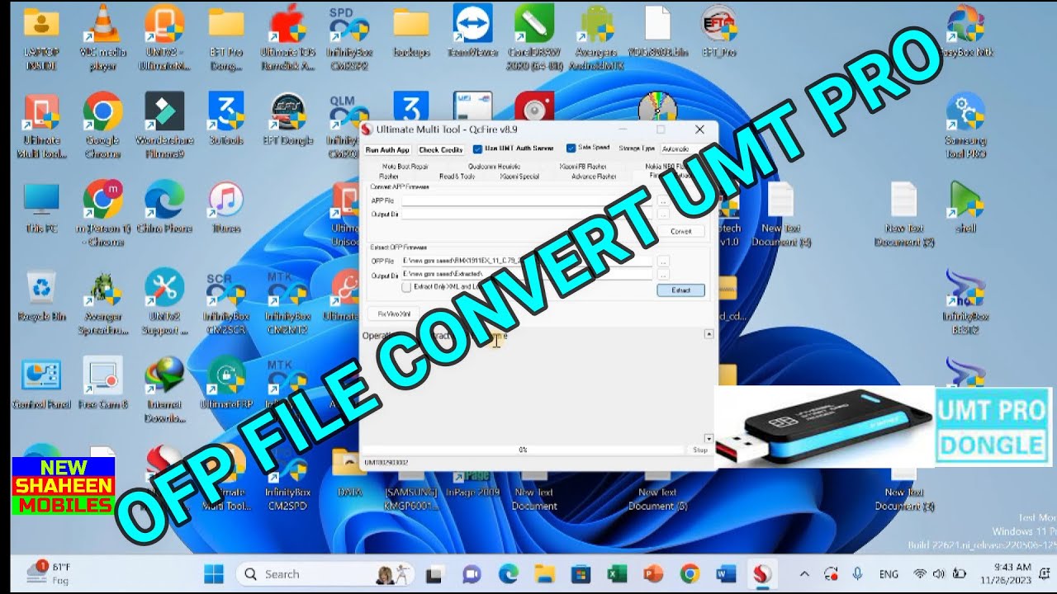1057x594 pixels.
Task: Click in the OFP File path field
Action: coord(527,261)
